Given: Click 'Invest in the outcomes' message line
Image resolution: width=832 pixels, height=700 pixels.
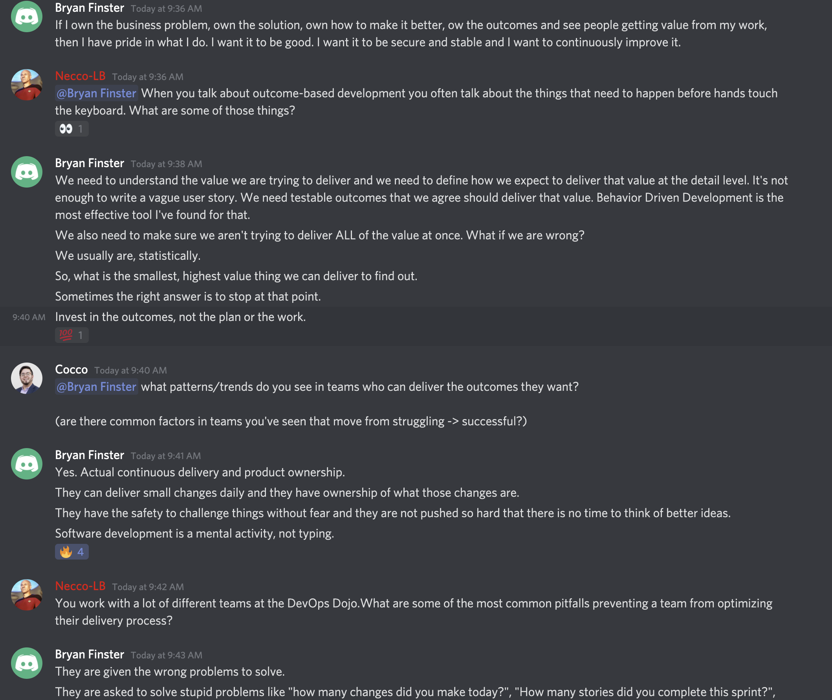Looking at the screenshot, I should tap(180, 317).
